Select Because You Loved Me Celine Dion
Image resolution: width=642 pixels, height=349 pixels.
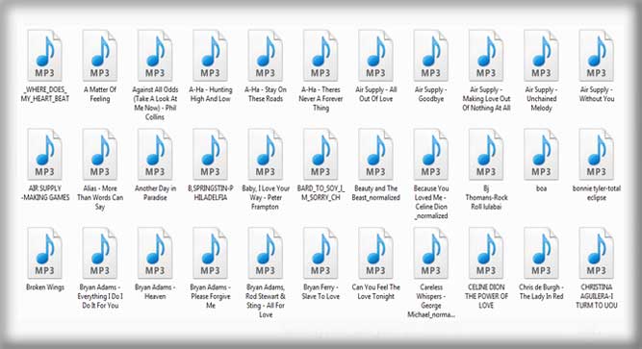pos(431,155)
